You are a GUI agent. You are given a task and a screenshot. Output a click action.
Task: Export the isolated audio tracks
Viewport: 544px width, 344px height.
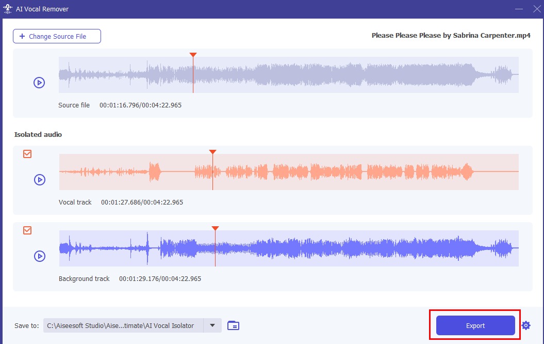pyautogui.click(x=475, y=325)
